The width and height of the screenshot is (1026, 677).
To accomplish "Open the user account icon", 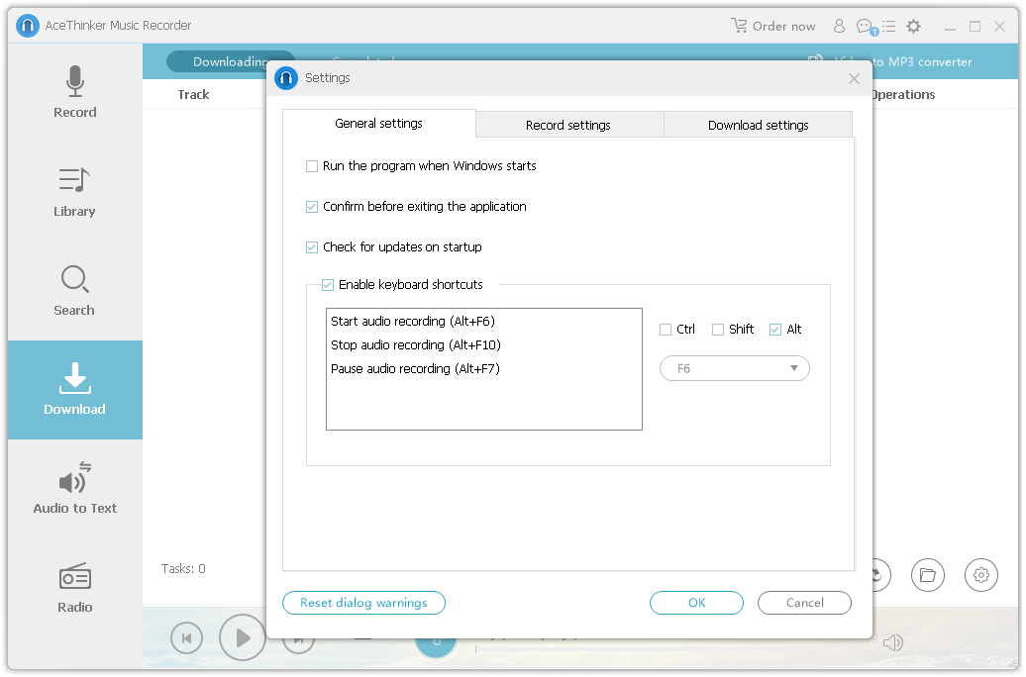I will [839, 26].
